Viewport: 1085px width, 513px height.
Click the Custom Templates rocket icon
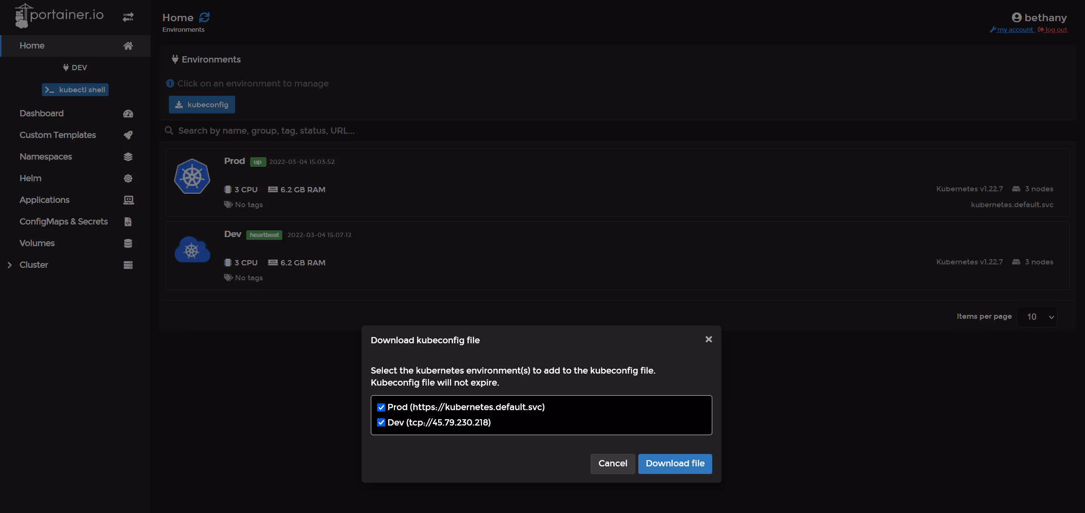coord(128,135)
